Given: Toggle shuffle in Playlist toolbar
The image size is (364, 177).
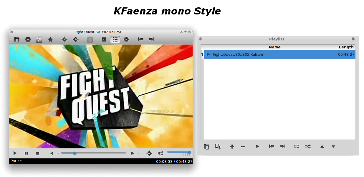Looking at the screenshot, I should click(x=308, y=146).
